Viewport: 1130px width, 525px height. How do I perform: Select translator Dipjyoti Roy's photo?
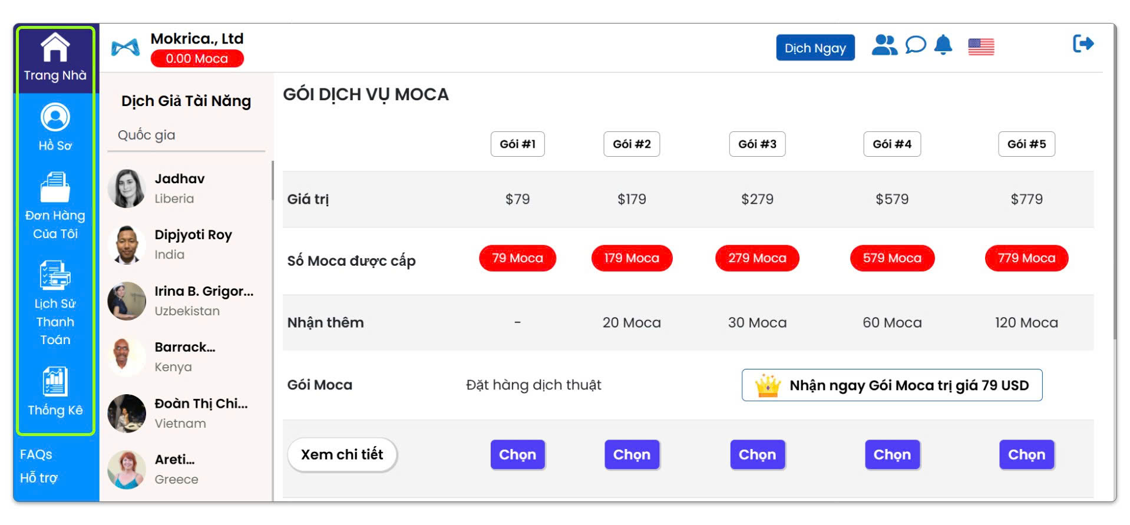tap(127, 245)
